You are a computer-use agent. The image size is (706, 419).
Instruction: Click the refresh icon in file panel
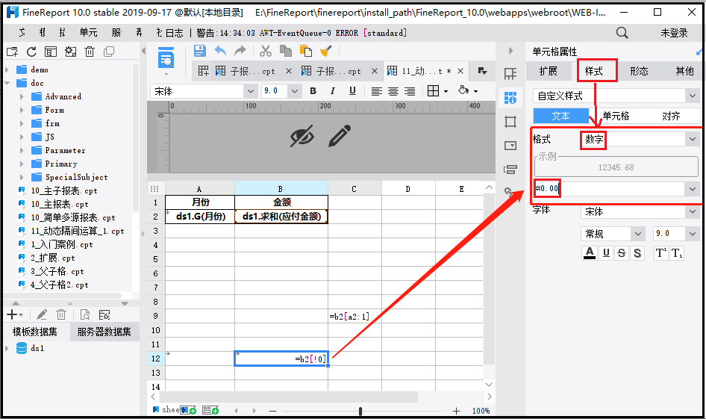tap(31, 52)
